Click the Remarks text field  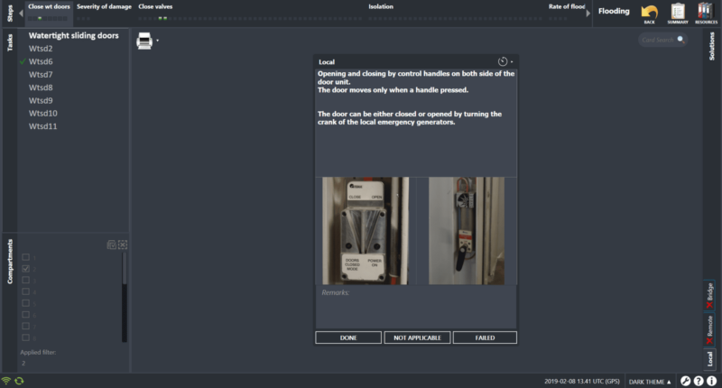pos(416,307)
